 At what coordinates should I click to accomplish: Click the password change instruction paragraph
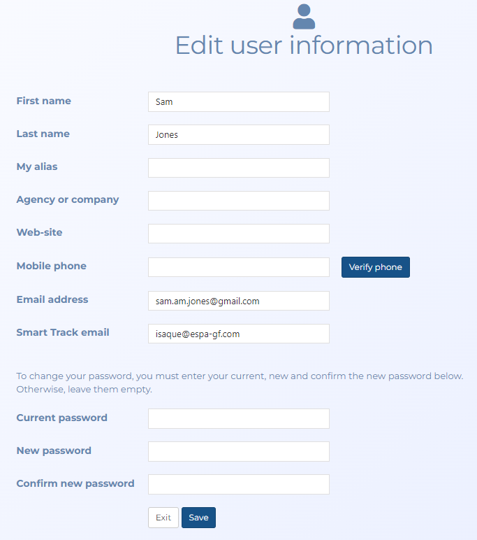point(239,382)
